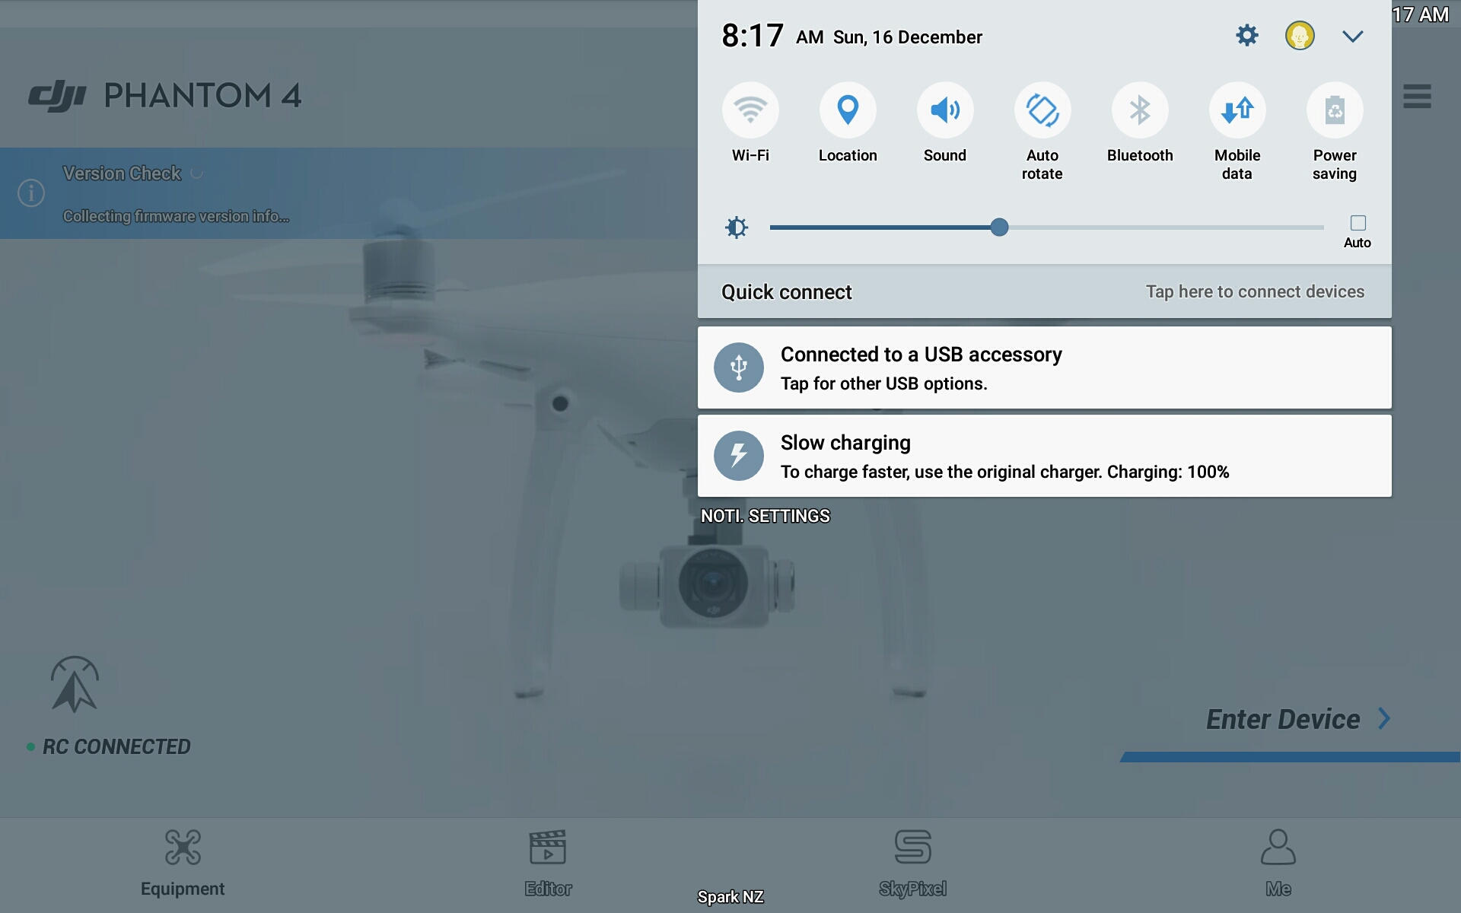Click the compass/aircraft direction icon
Image resolution: width=1461 pixels, height=913 pixels.
75,684
